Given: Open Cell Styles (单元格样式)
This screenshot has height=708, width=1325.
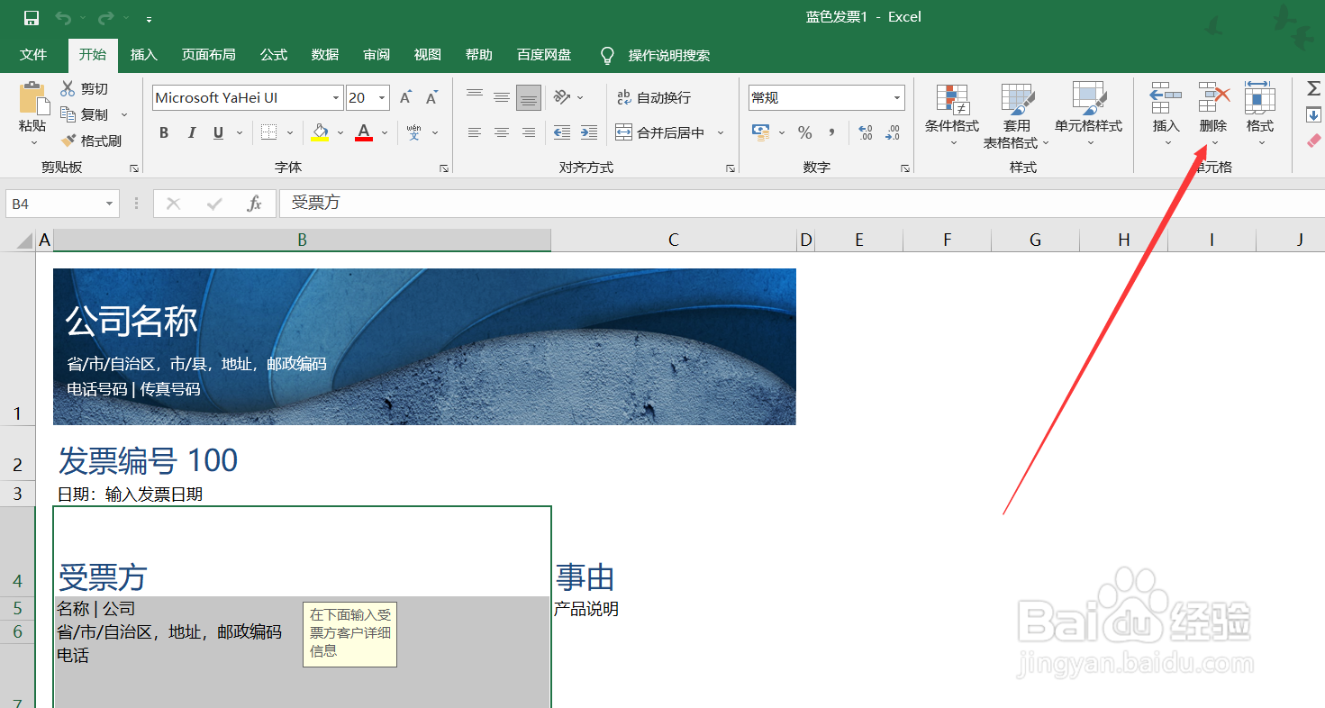Looking at the screenshot, I should tap(1089, 115).
